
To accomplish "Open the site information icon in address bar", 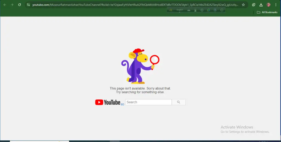I will point(28,5).
